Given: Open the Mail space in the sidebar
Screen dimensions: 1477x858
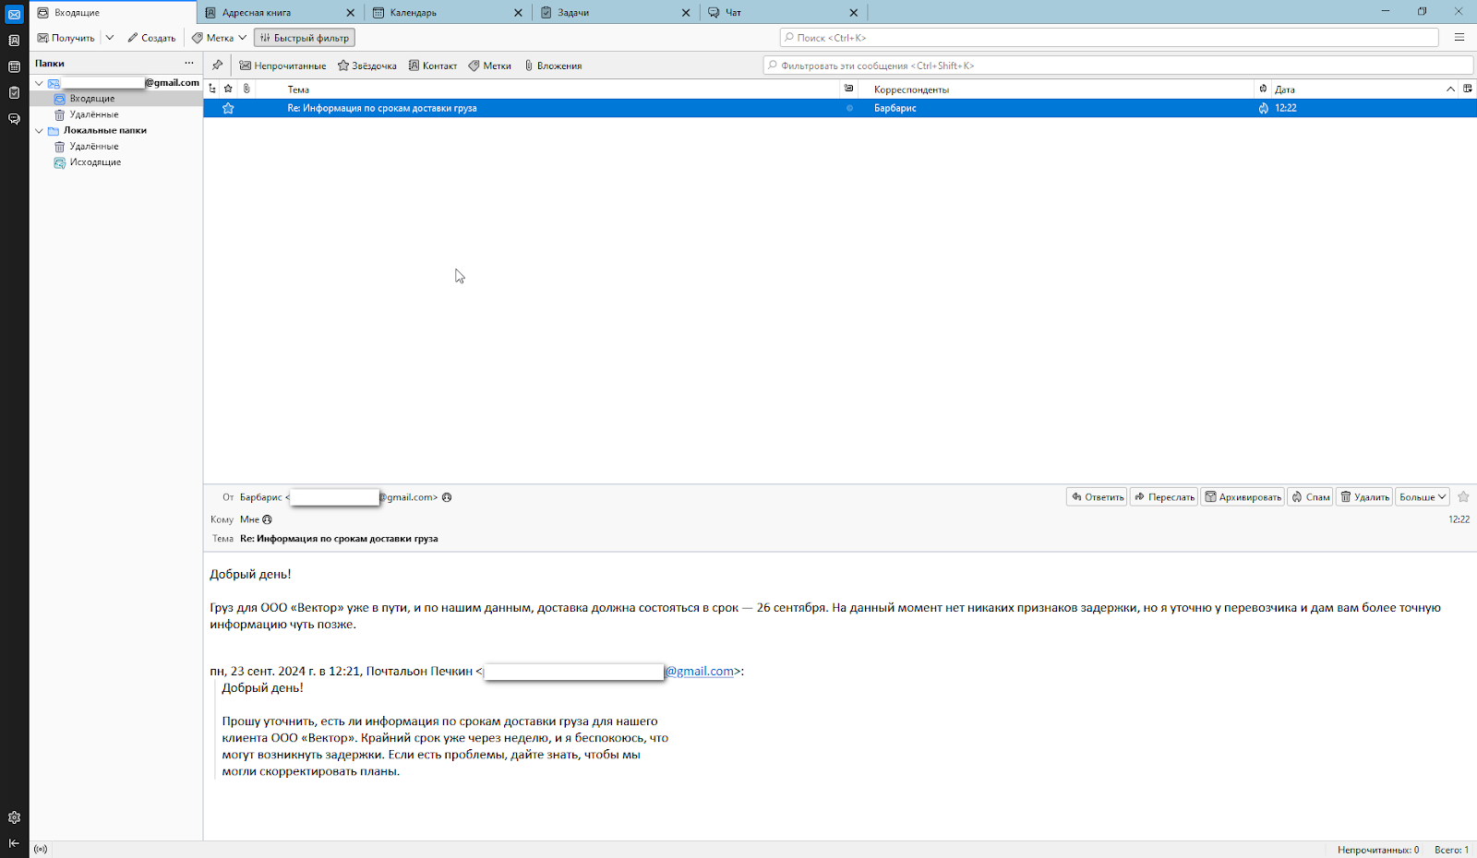Looking at the screenshot, I should tap(14, 15).
